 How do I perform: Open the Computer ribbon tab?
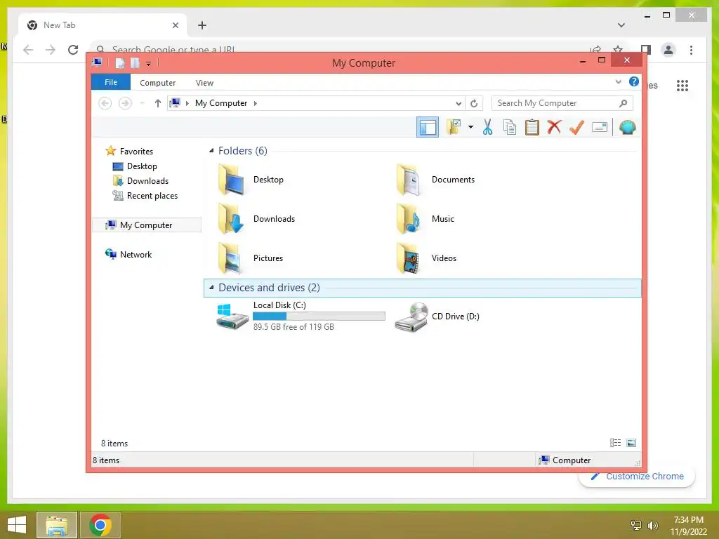click(157, 83)
